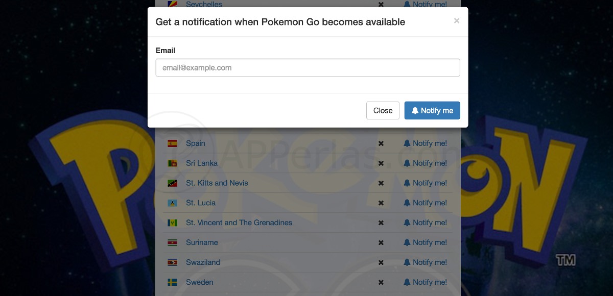This screenshot has height=296, width=613.
Task: Click the Swaziland flag icon
Action: 172,262
